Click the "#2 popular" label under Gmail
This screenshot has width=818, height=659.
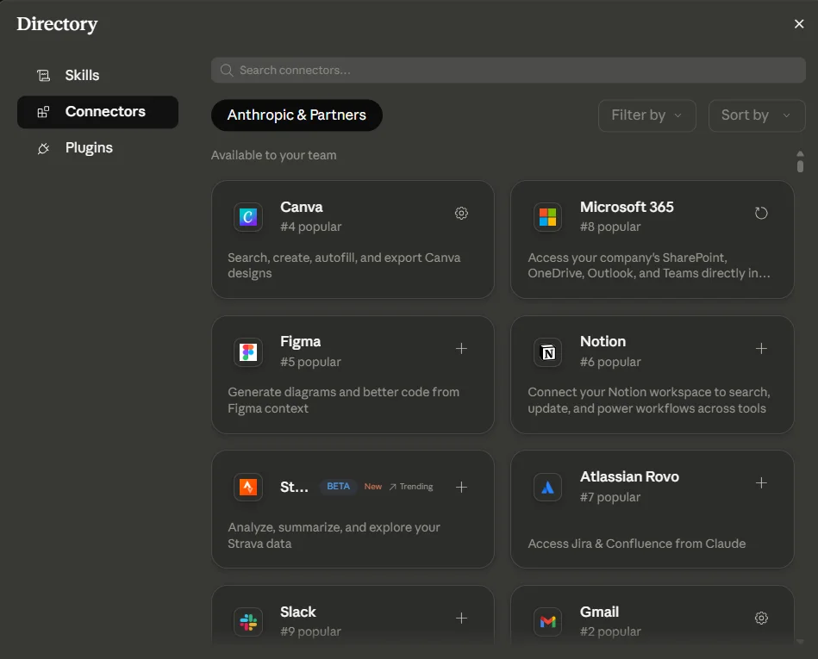(610, 631)
